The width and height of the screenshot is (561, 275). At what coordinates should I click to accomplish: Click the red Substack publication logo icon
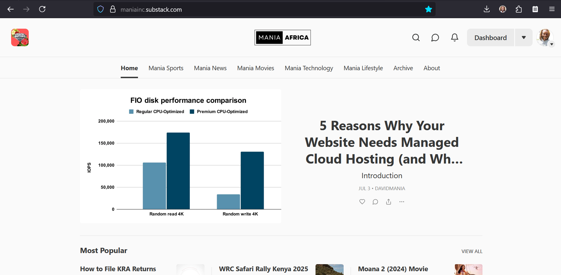coord(20,37)
